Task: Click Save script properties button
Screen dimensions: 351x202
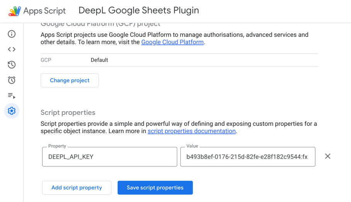Action: (x=155, y=187)
